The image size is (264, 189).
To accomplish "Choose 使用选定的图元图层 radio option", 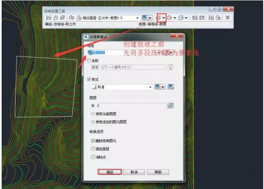I will pos(93,122).
